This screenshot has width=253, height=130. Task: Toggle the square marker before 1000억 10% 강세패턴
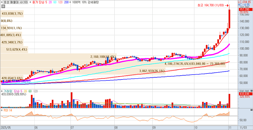[70, 2]
